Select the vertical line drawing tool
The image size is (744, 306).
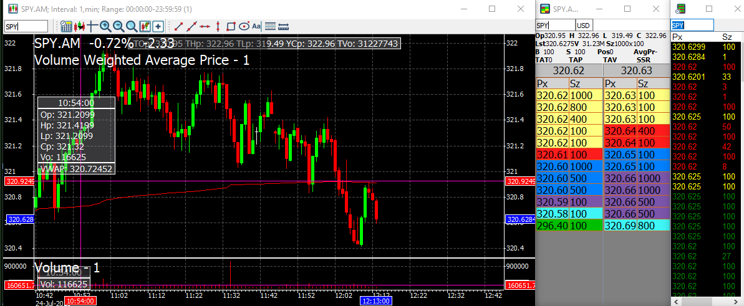(218, 27)
